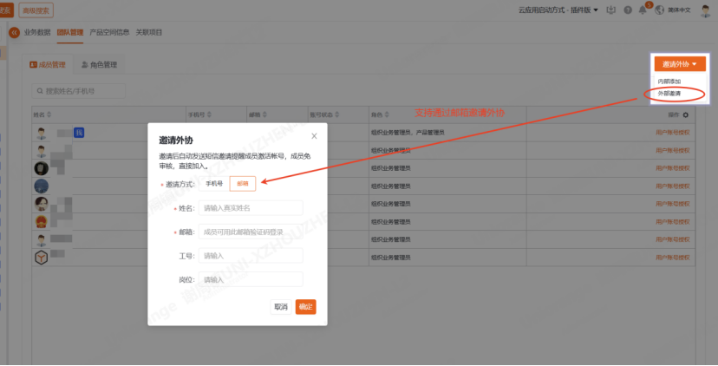718x366 pixels.
Task: Open the 产品空间信息 tab
Action: (x=109, y=32)
